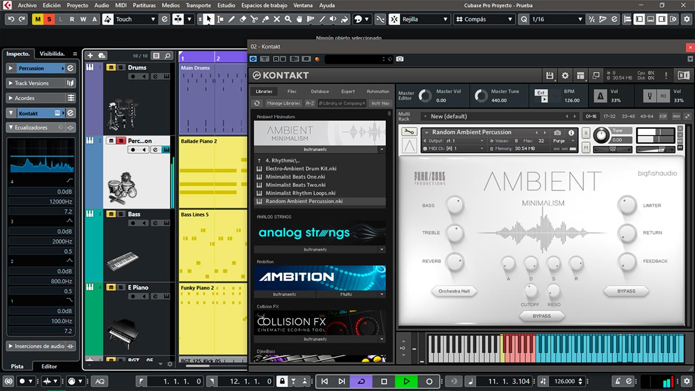Toggle Kontakt plugin power button

click(254, 59)
